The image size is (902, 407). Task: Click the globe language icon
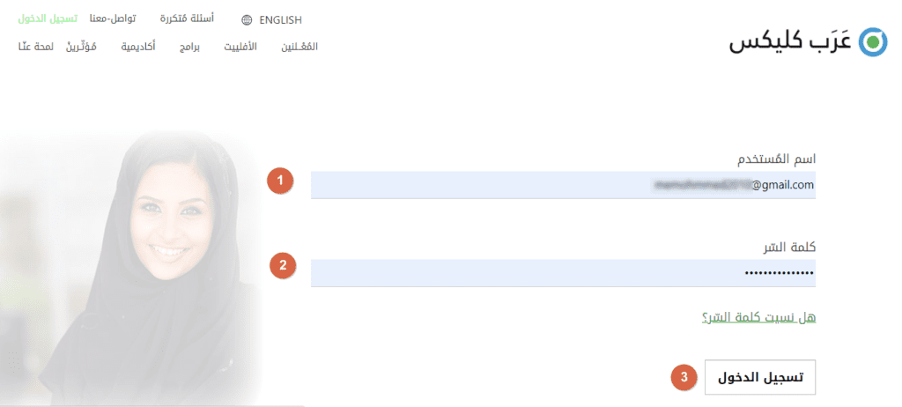(247, 20)
